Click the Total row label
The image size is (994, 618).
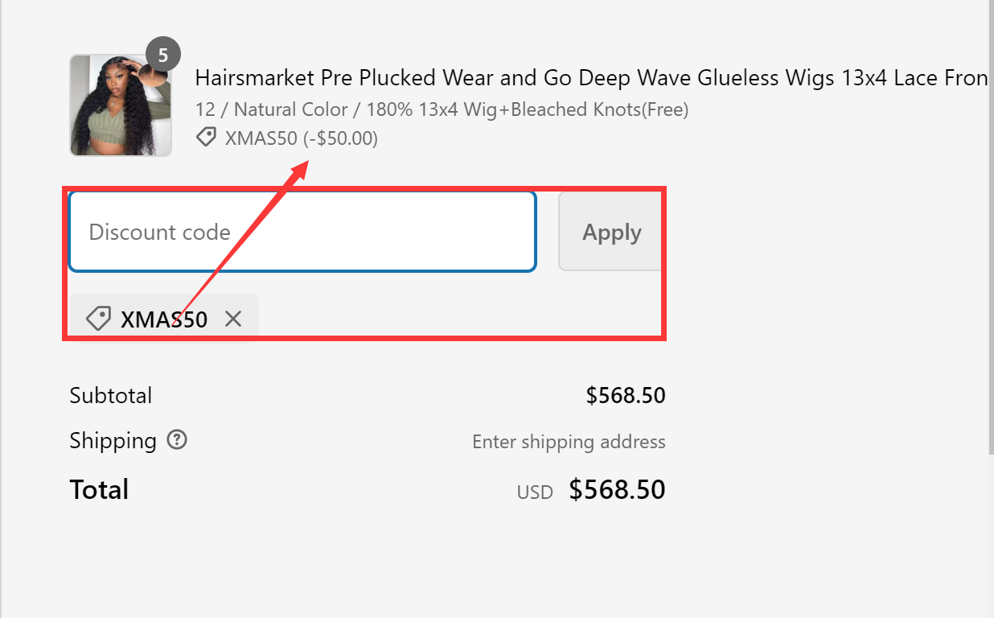tap(99, 489)
